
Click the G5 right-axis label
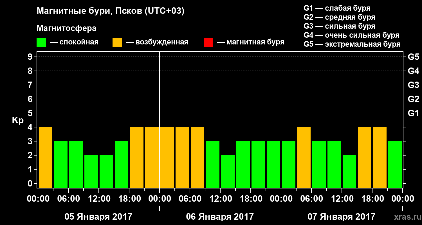pos(414,57)
